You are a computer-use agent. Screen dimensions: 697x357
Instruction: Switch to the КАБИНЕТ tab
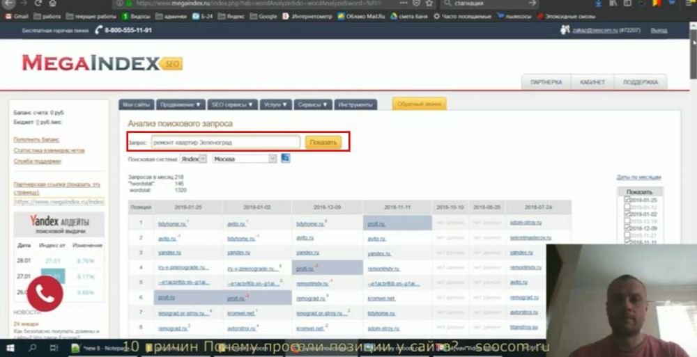pos(592,82)
